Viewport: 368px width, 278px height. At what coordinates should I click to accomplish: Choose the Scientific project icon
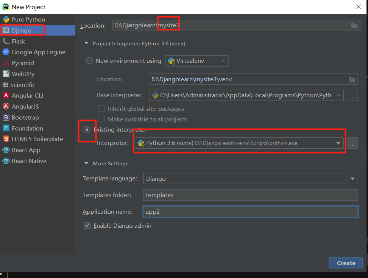[5, 85]
